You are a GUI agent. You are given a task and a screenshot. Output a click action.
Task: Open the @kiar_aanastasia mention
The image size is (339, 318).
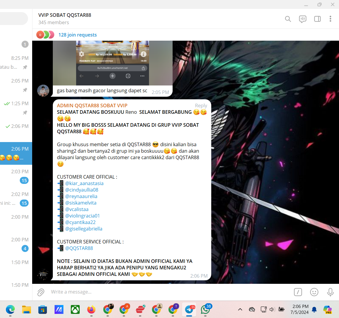(x=84, y=183)
